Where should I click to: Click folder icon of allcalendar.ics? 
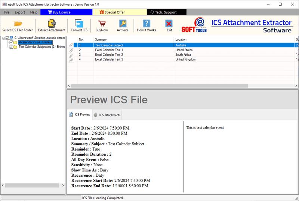click(15, 42)
